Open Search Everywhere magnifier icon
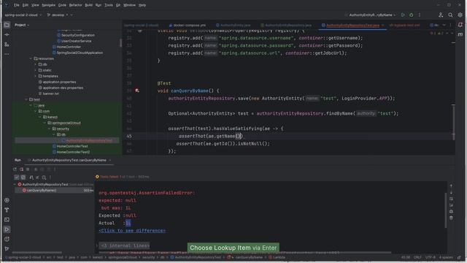The width and height of the screenshot is (467, 263). (x=450, y=15)
